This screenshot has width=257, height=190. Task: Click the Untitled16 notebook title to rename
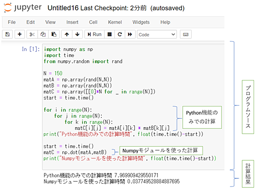coord(63,8)
